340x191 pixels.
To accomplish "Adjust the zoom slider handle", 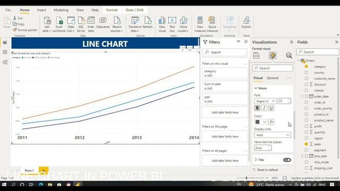I will click(246, 178).
